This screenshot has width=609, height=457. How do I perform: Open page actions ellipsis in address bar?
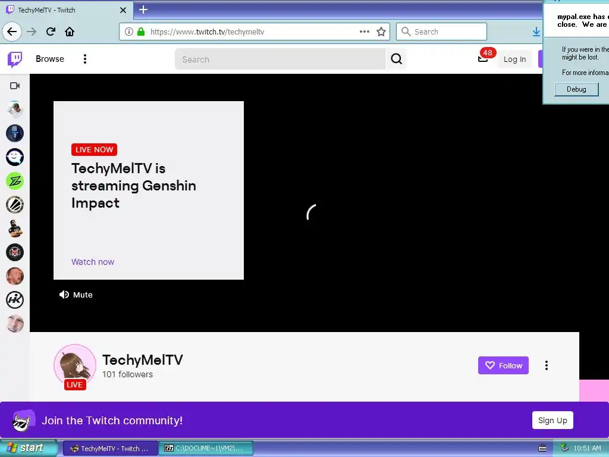click(x=365, y=32)
